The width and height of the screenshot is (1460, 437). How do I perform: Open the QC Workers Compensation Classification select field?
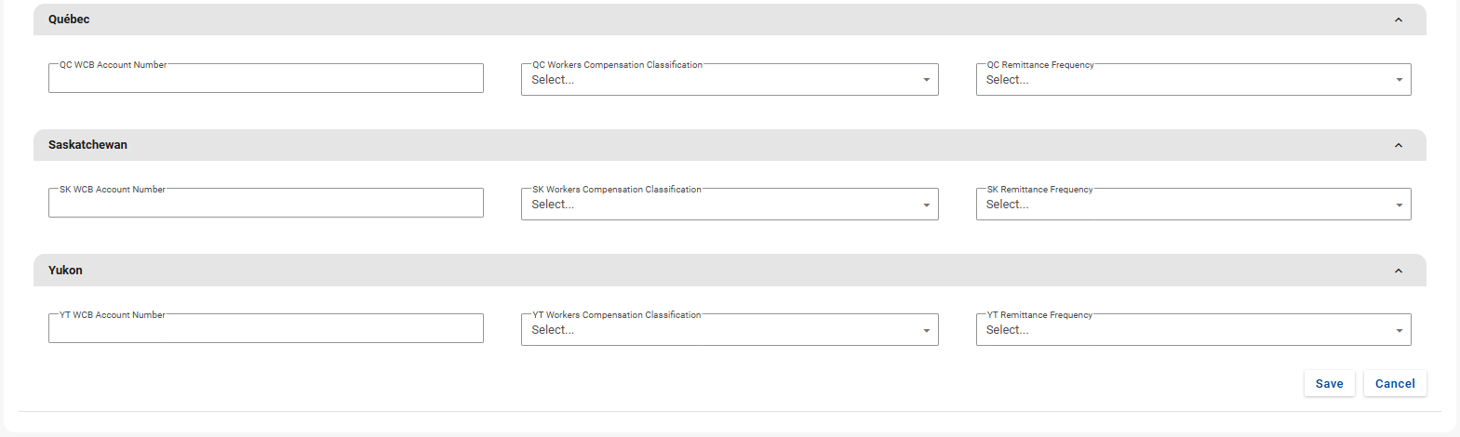[x=717, y=80]
